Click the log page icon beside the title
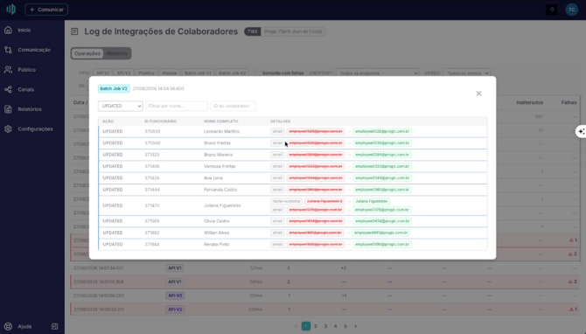 tap(74, 31)
